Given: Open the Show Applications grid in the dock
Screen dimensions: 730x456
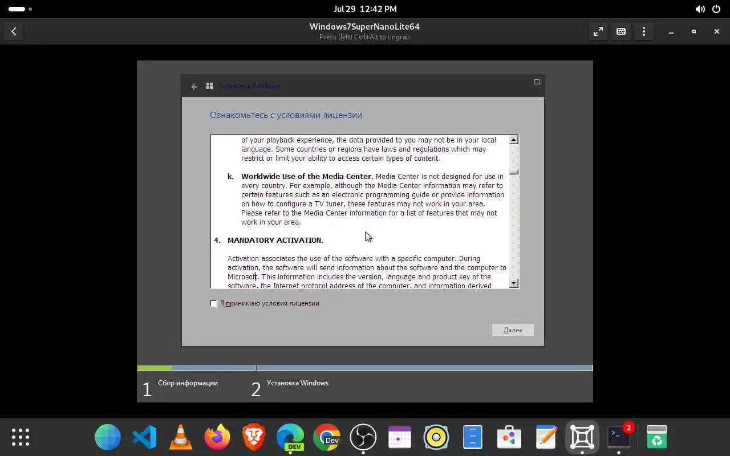Looking at the screenshot, I should point(21,437).
